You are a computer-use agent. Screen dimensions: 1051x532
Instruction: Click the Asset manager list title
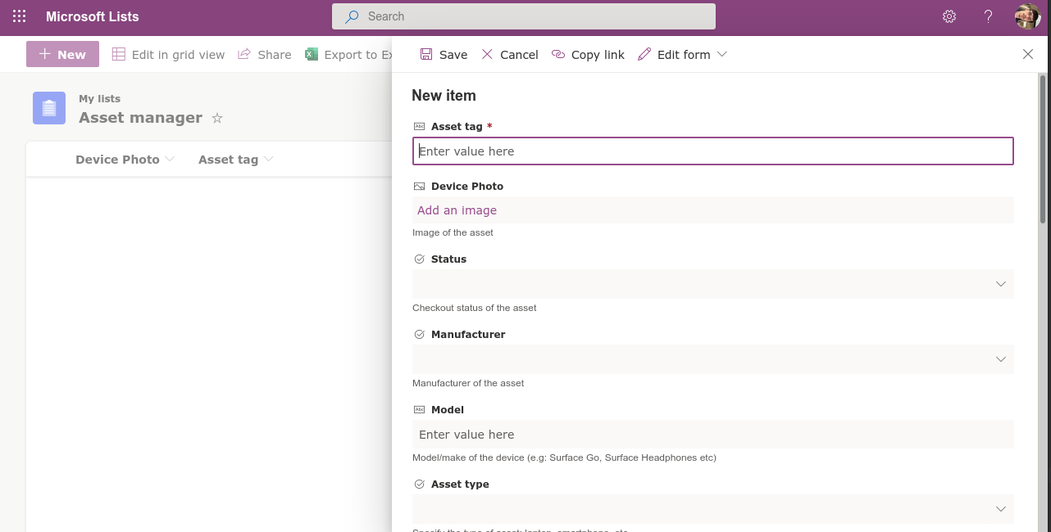[140, 118]
